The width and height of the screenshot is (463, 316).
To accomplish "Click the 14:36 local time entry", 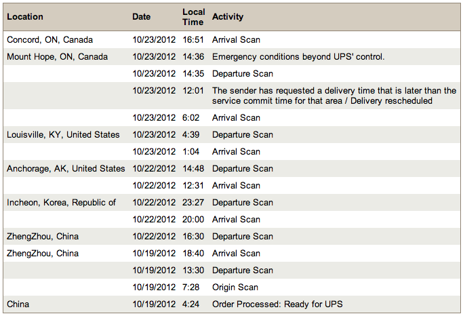I will click(x=193, y=57).
